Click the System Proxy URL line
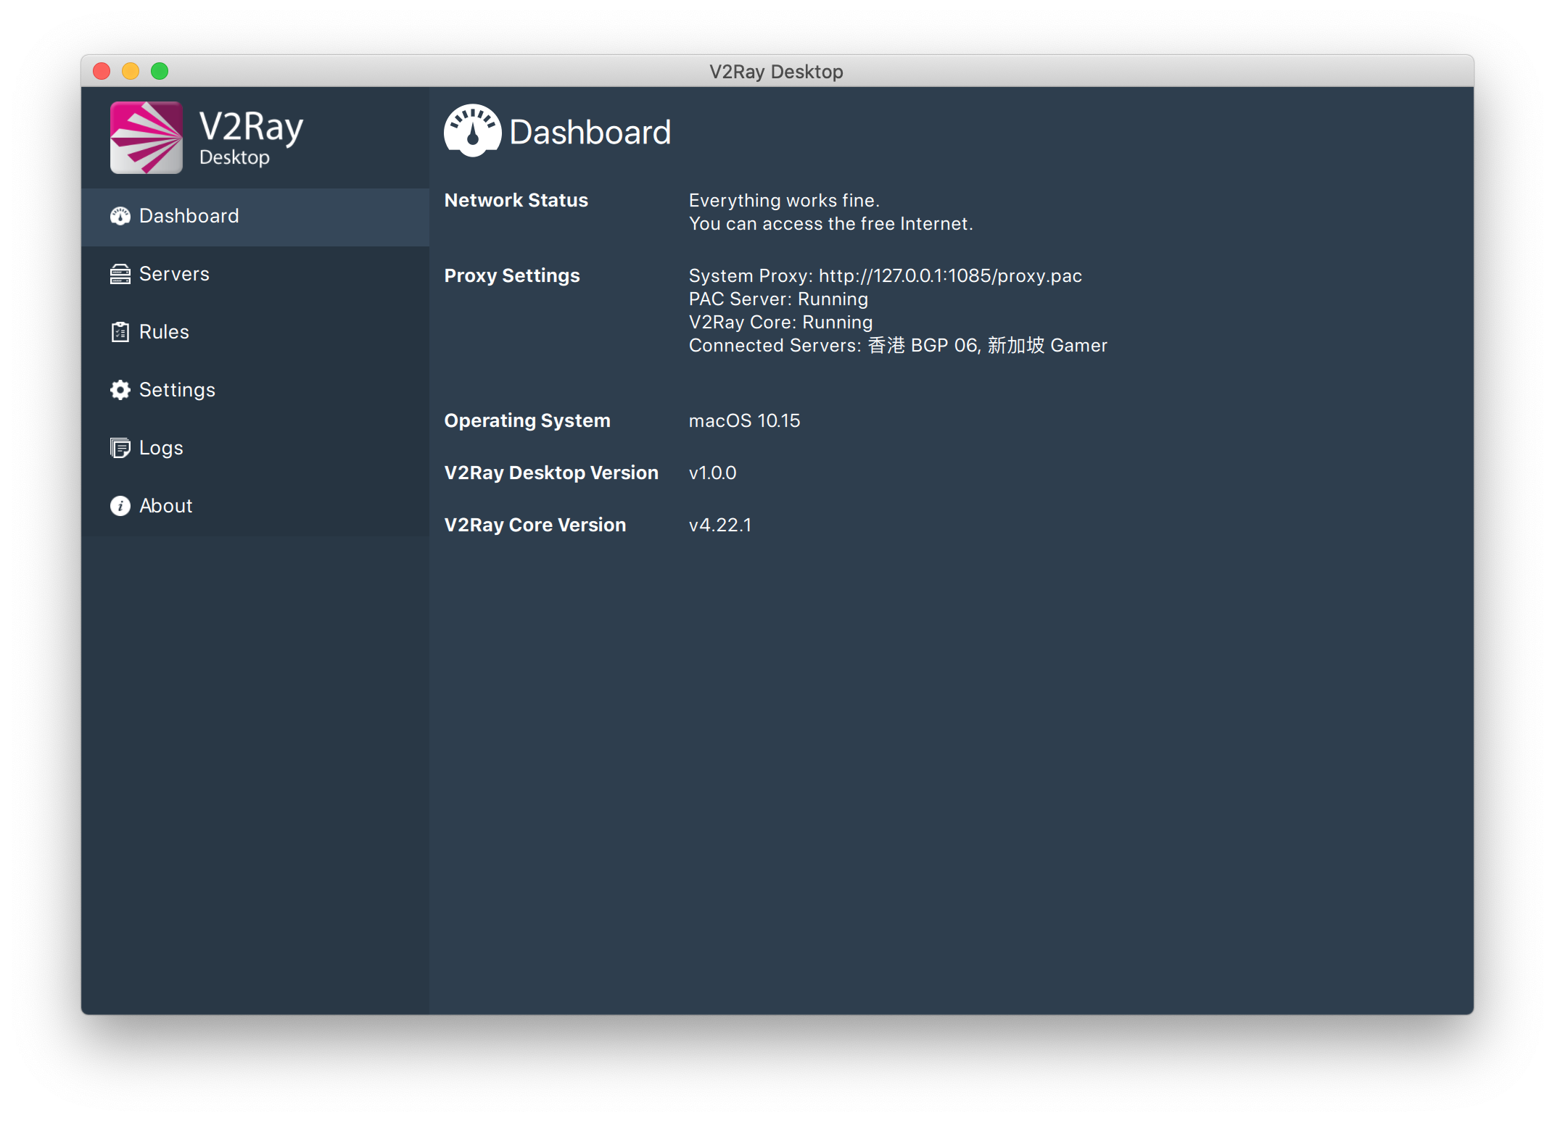The height and width of the screenshot is (1122, 1555). point(885,275)
